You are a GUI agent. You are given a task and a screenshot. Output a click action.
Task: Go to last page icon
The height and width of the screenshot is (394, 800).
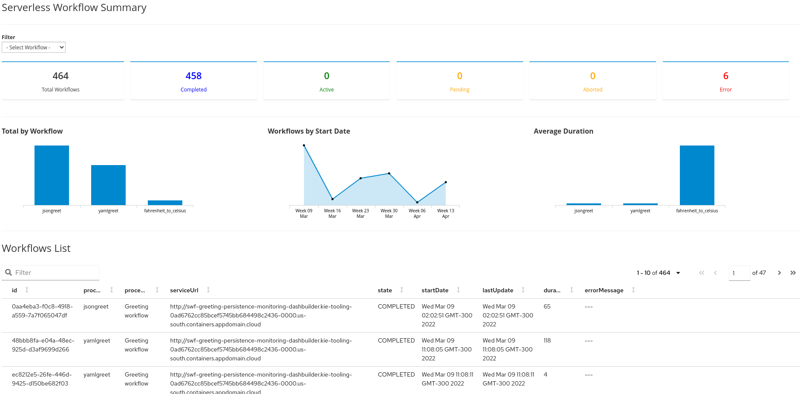[x=793, y=273]
